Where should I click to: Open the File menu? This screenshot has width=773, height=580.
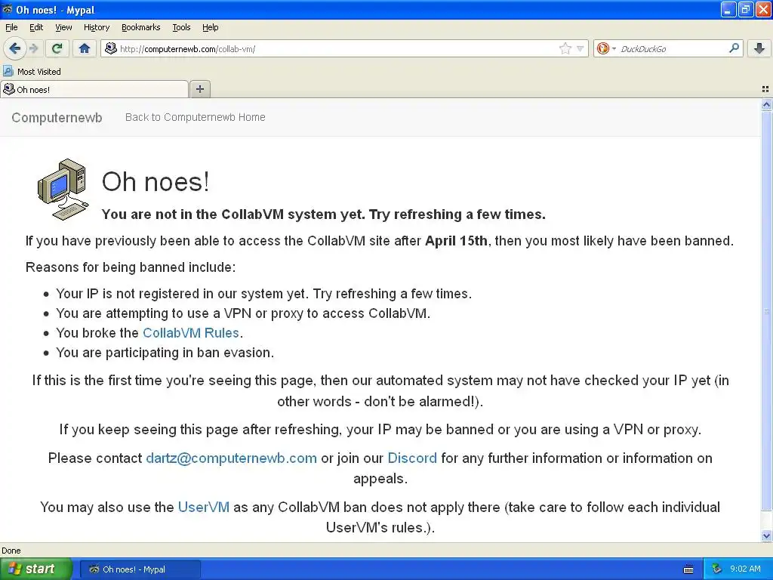(11, 27)
